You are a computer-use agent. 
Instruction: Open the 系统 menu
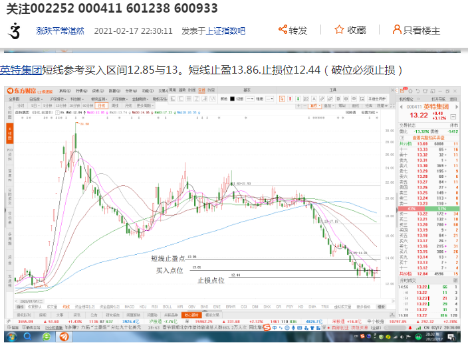(64, 91)
